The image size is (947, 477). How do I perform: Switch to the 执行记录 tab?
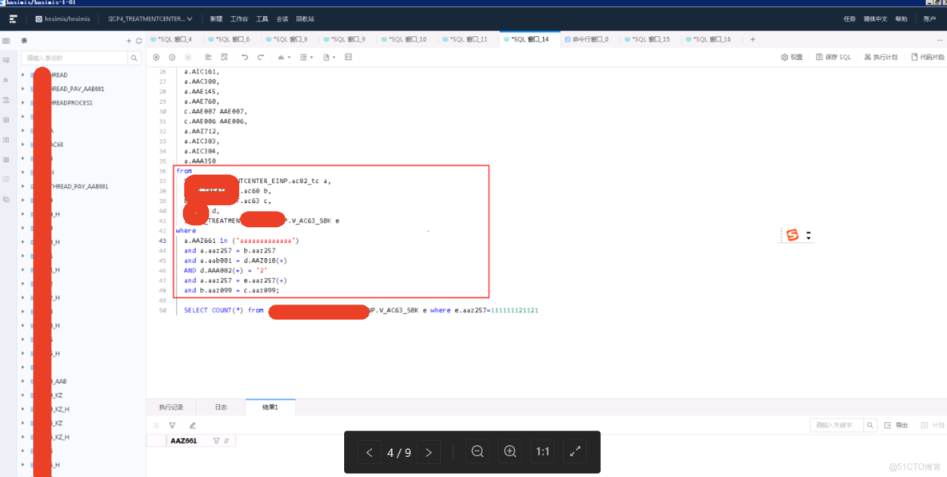click(x=171, y=407)
